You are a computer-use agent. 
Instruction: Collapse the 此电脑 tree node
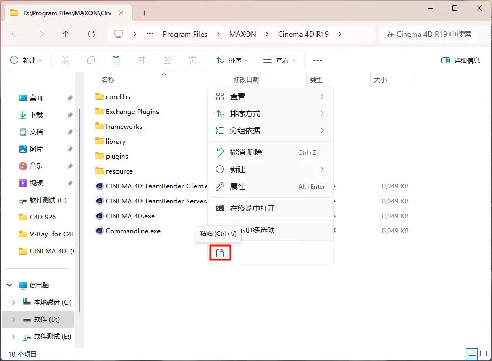pyautogui.click(x=10, y=285)
